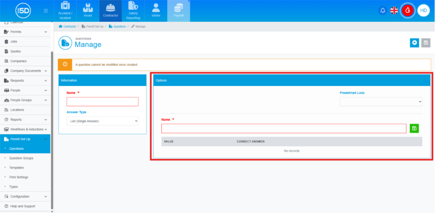Open the HD user profile avatar

[x=423, y=10]
